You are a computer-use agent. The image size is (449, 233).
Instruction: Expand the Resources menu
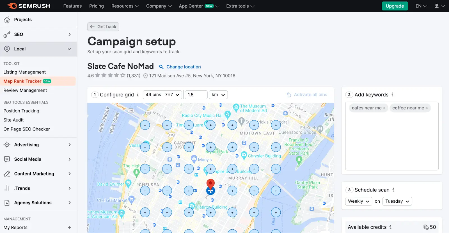click(125, 6)
